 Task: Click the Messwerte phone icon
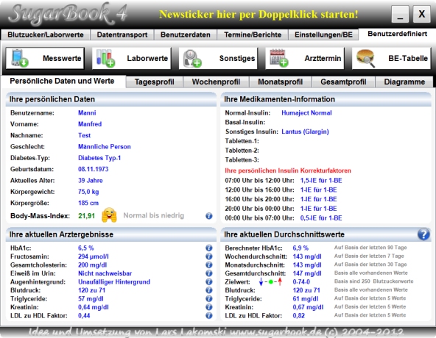[x=19, y=58]
